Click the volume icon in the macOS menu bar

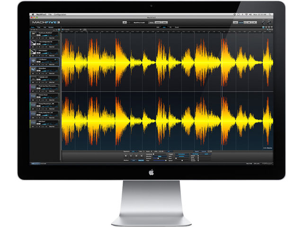(250, 15)
